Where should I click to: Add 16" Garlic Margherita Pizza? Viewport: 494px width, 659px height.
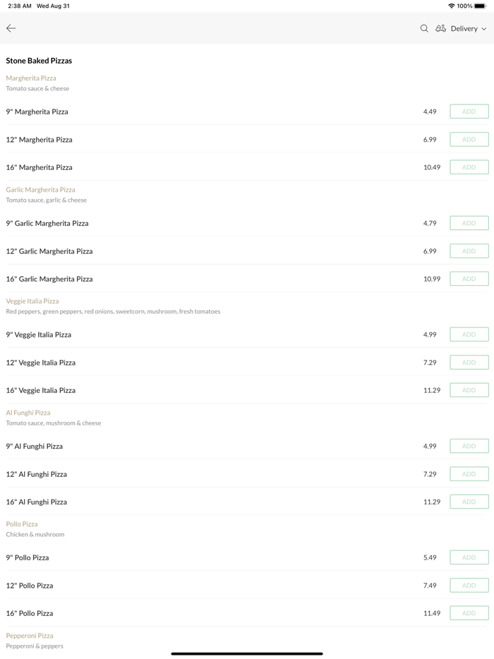[469, 279]
